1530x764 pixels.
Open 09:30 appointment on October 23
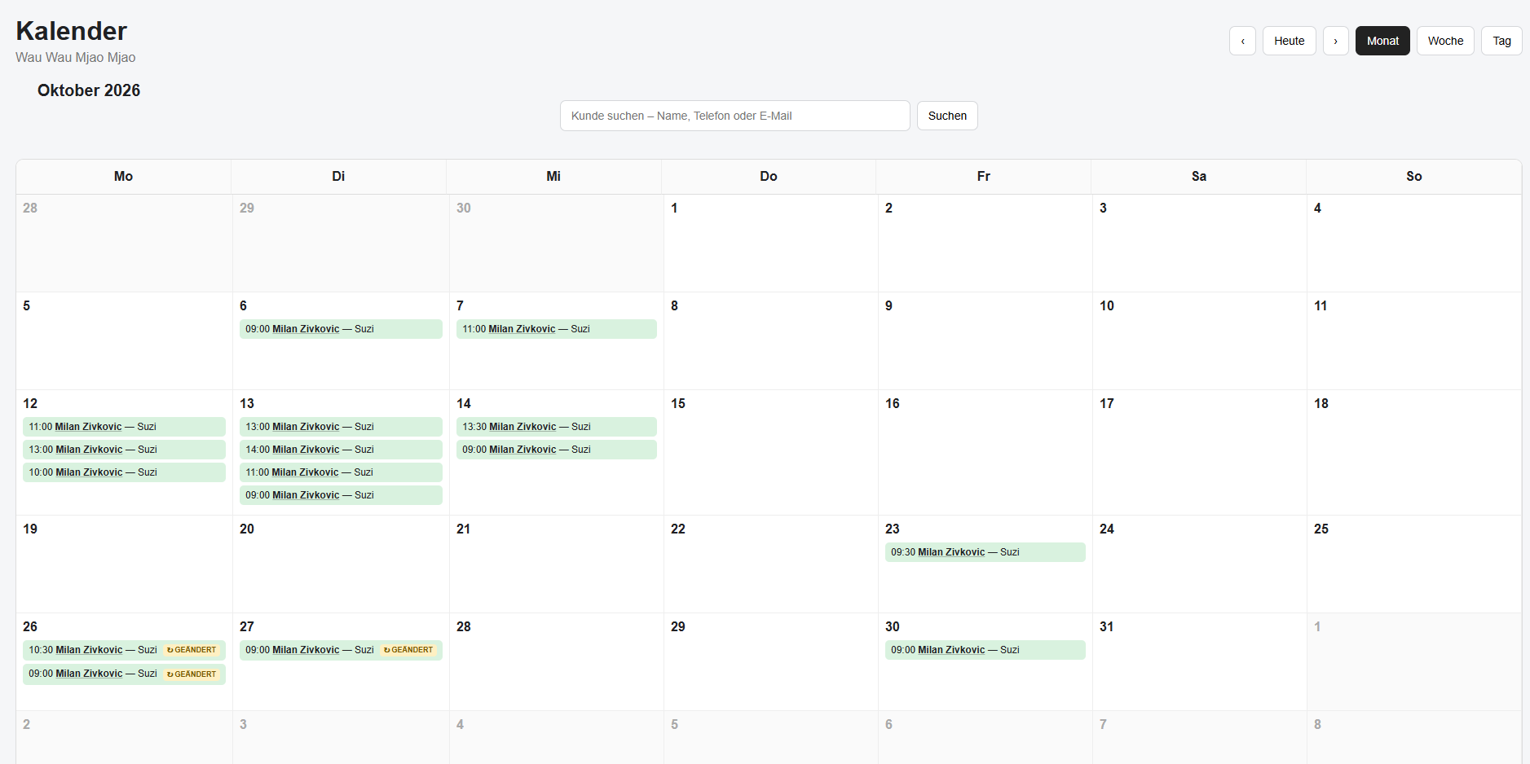tap(985, 552)
